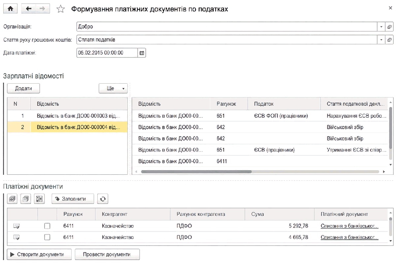This screenshot has height=263, width=396.
Task: Click document status icon in 4 665,78 row
Action: tap(16, 237)
